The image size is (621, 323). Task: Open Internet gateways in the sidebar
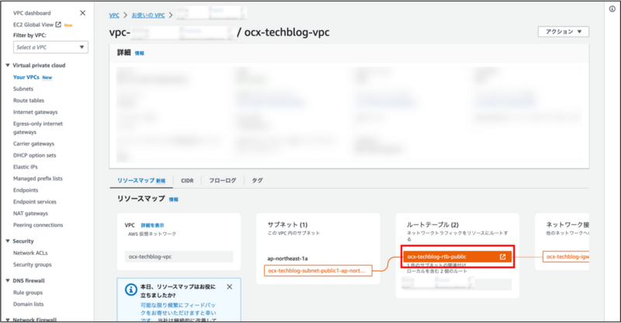click(x=35, y=112)
